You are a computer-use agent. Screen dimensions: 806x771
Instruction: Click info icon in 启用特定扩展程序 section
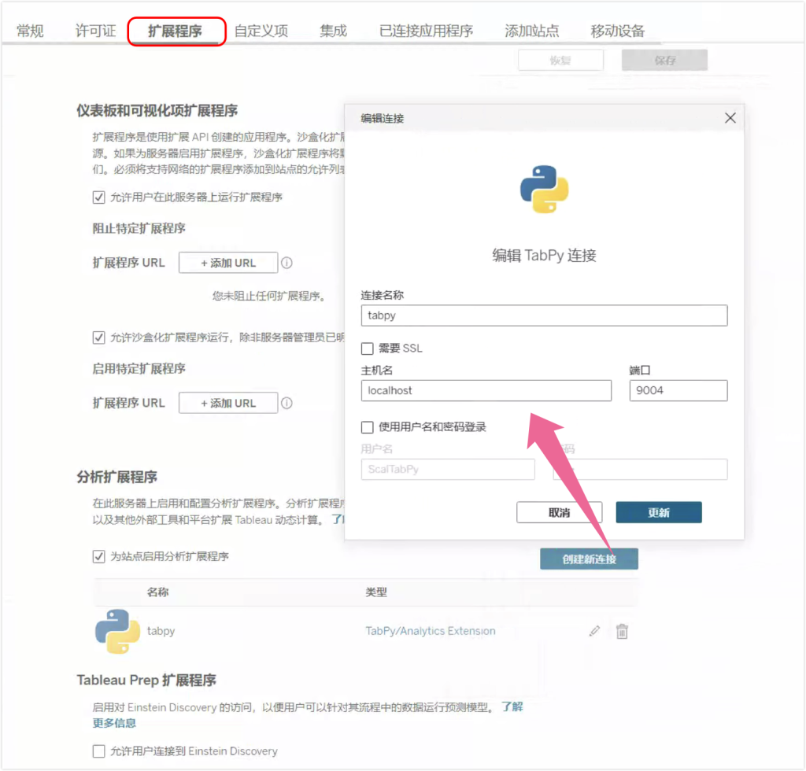[x=287, y=403]
